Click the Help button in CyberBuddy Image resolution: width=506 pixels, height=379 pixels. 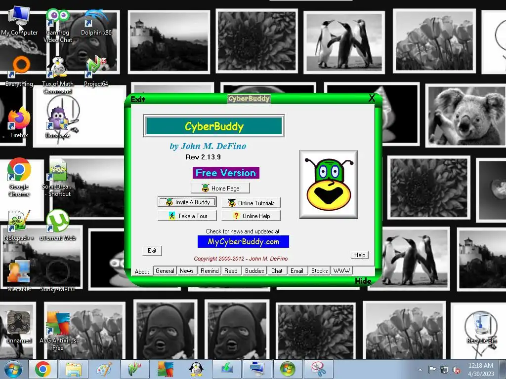coord(360,255)
